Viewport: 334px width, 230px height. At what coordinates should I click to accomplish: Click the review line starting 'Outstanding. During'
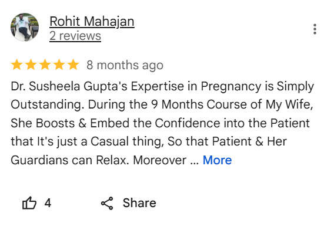pos(162,105)
